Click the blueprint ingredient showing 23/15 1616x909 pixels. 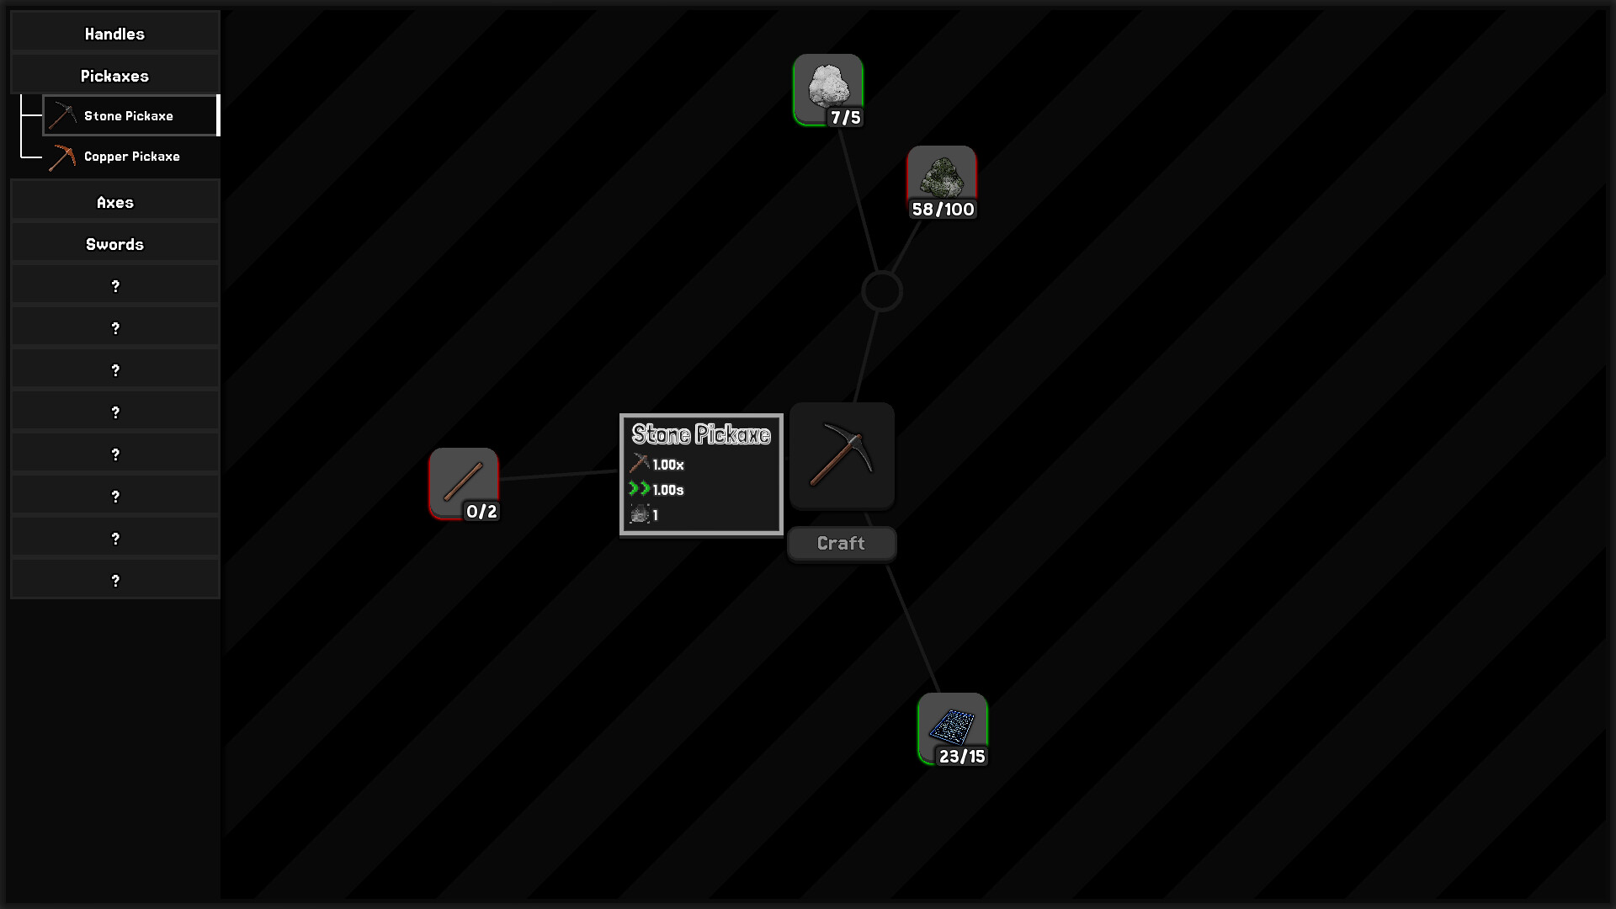[953, 730]
